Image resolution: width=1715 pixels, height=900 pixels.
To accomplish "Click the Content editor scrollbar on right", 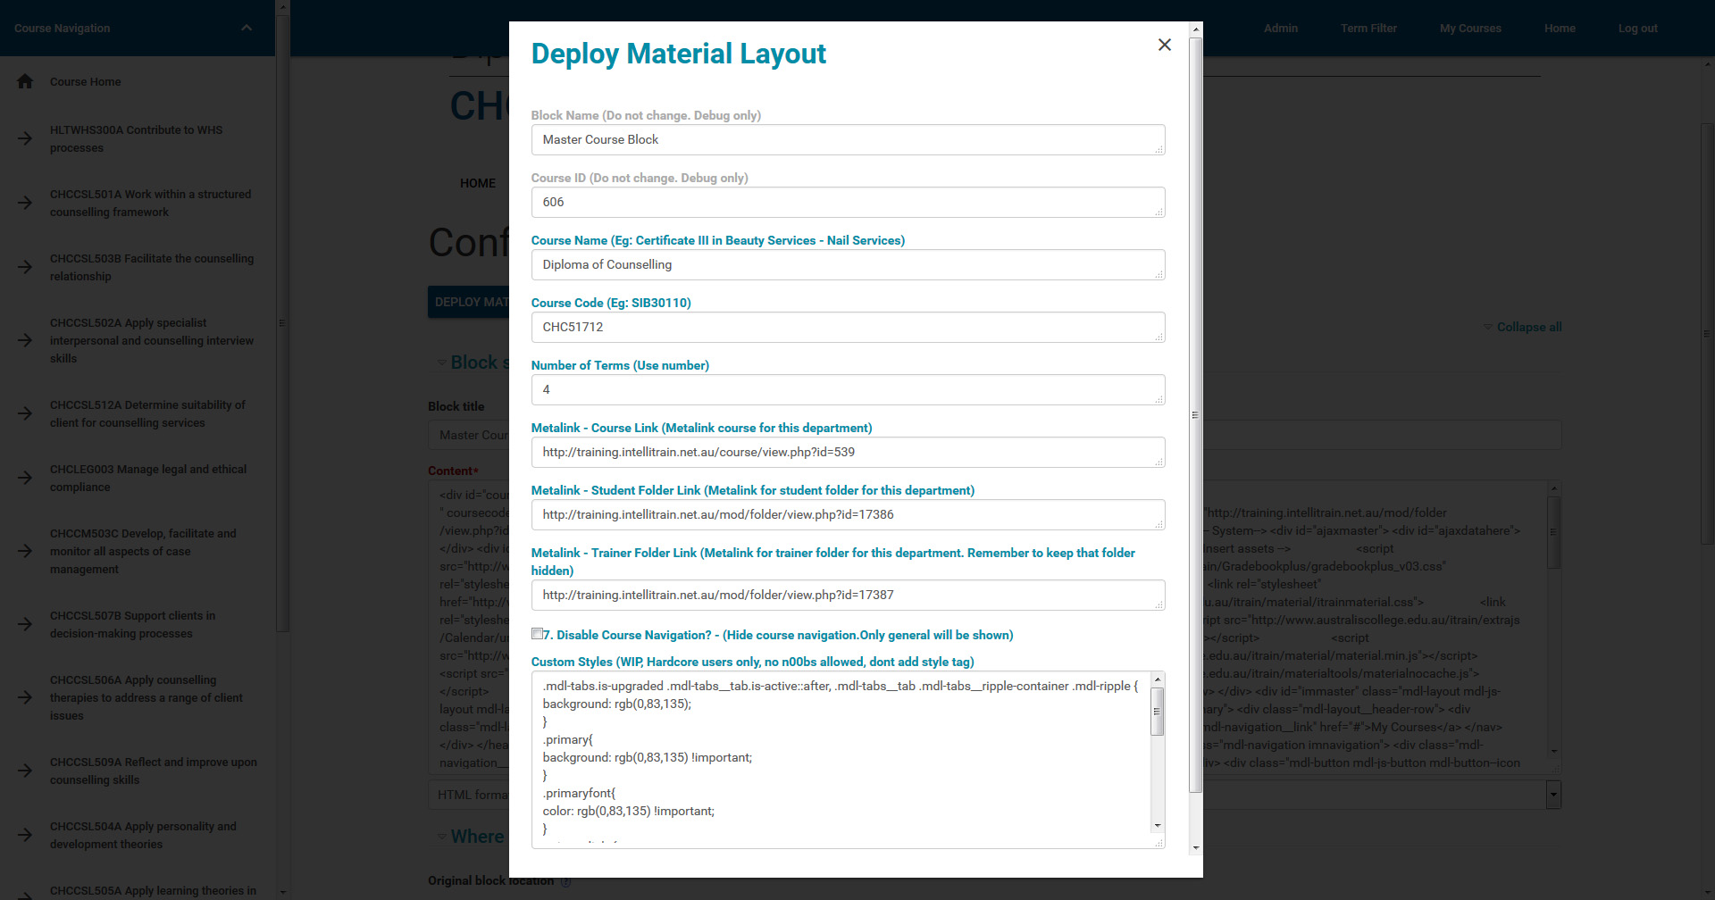I will [1553, 534].
